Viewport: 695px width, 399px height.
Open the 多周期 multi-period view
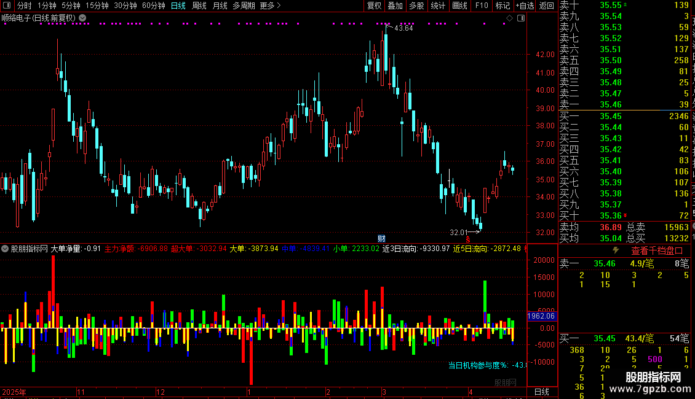coord(244,6)
